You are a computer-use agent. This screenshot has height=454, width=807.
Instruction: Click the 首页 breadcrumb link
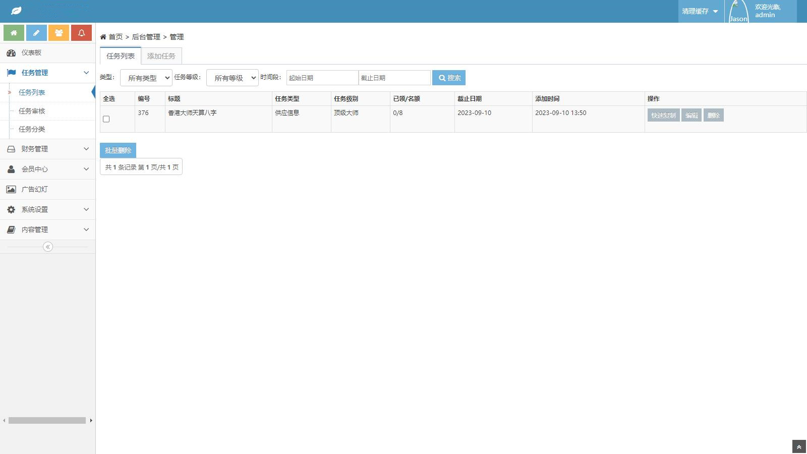pos(116,37)
